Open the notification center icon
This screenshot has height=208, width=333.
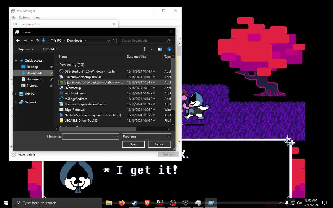324,203
